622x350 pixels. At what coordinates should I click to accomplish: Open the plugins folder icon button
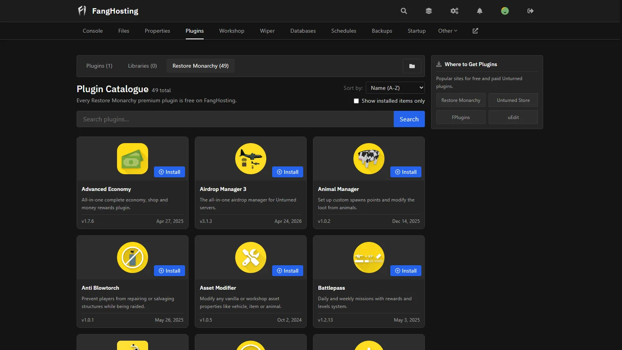412,66
